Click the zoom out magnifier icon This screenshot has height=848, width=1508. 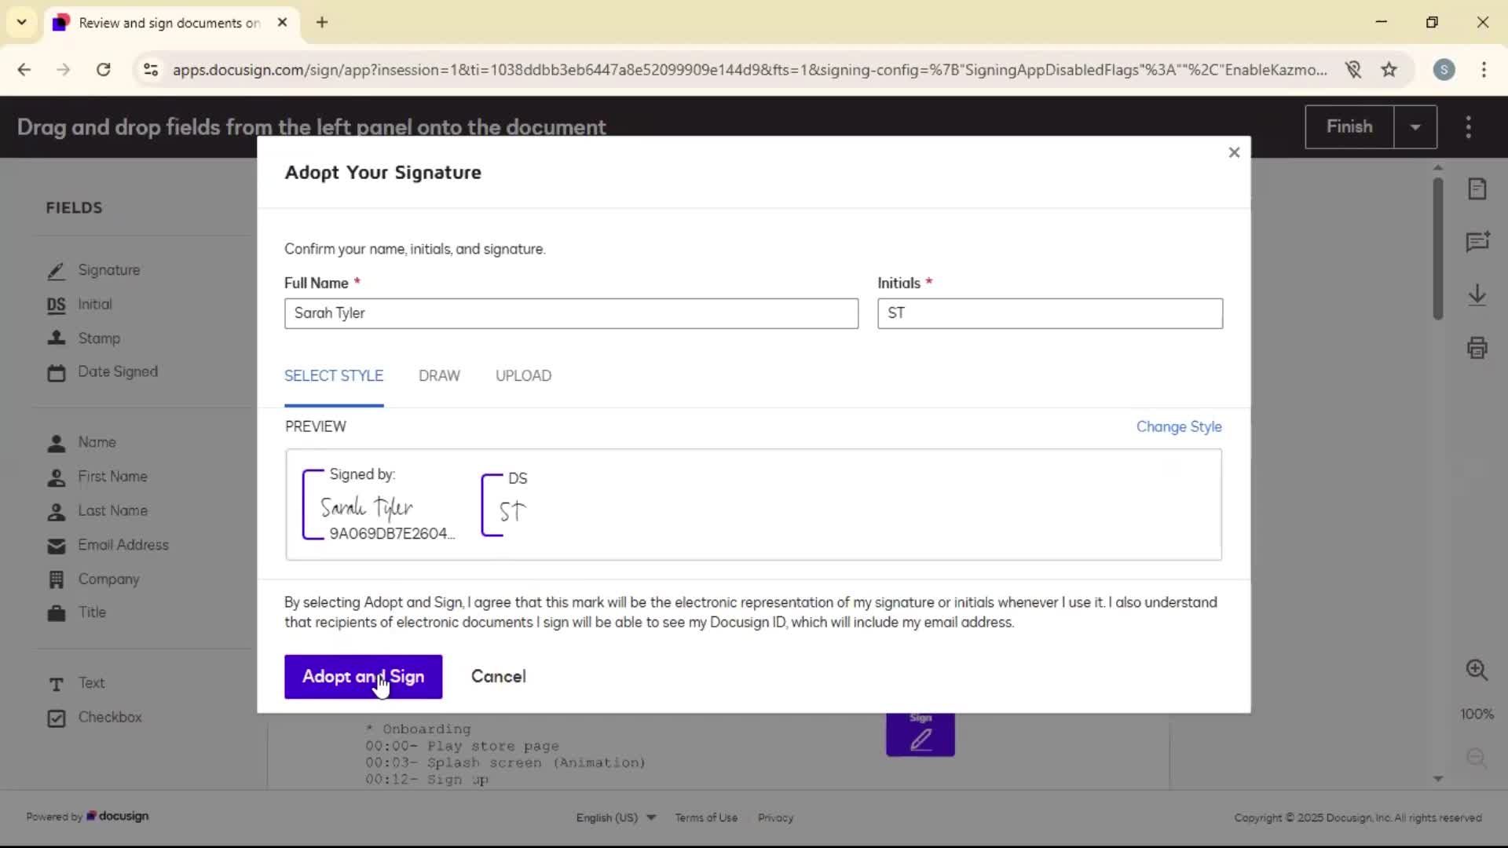(1477, 758)
